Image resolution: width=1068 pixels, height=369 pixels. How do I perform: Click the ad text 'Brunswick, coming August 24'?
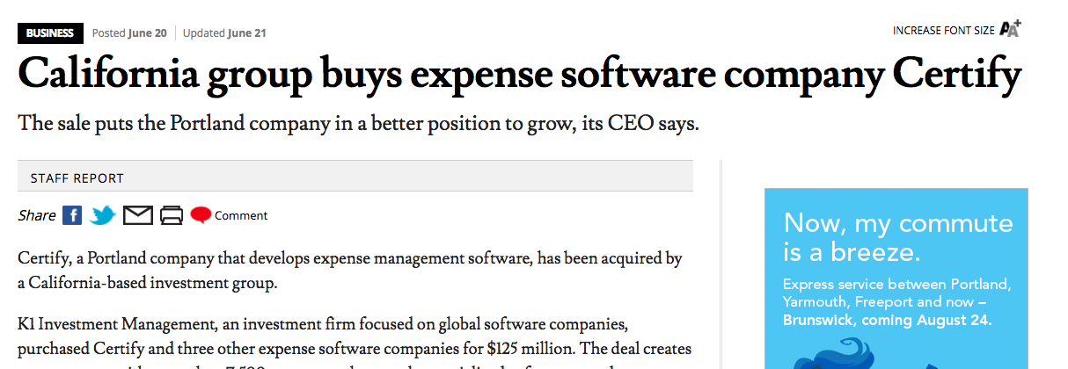pyautogui.click(x=888, y=321)
